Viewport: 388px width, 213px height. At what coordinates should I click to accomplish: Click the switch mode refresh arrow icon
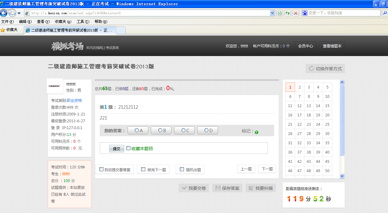pyautogui.click(x=312, y=69)
